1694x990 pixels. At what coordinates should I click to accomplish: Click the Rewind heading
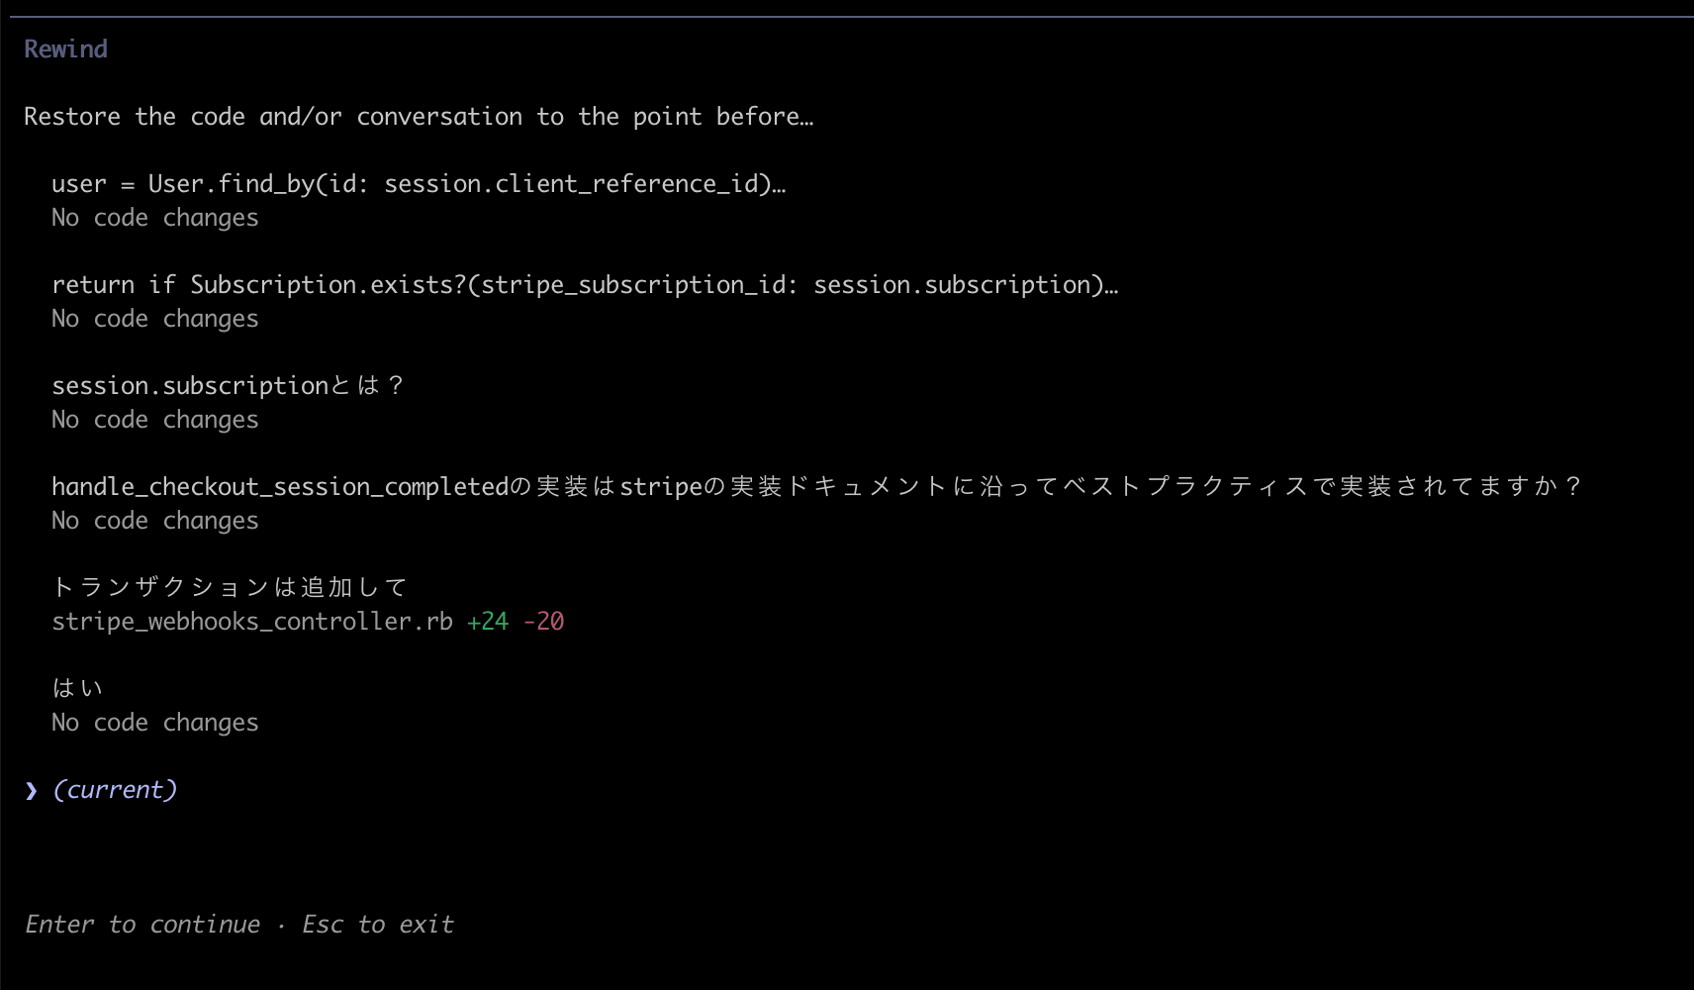click(x=65, y=49)
